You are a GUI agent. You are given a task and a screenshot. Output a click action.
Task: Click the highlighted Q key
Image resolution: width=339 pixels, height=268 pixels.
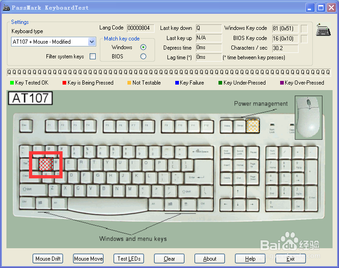(46, 164)
